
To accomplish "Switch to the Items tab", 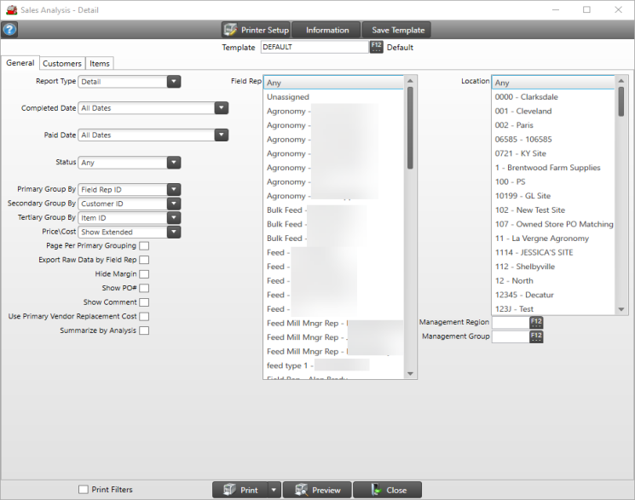I will pyautogui.click(x=100, y=64).
